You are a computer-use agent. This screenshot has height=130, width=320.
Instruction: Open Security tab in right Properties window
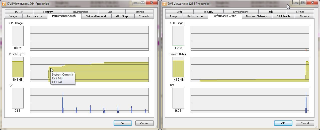coord(208,12)
